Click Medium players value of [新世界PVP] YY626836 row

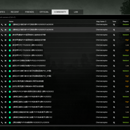126,56
